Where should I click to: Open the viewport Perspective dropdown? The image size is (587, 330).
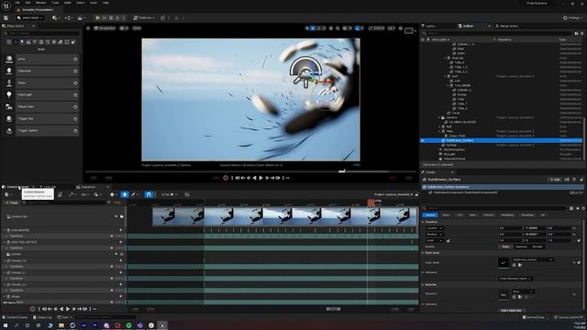[x=105, y=28]
